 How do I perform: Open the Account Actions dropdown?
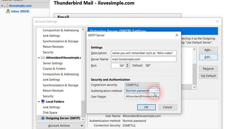tap(60, 125)
